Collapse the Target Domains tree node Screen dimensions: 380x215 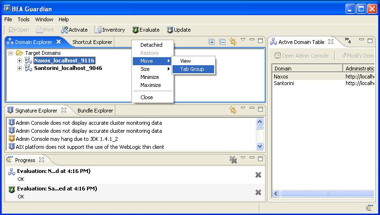tap(10, 53)
